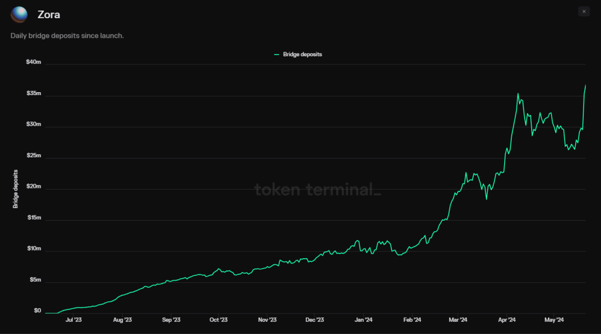The width and height of the screenshot is (601, 334).
Task: Click the vertical 'Bridge deposits' axis title
Action: (16, 189)
